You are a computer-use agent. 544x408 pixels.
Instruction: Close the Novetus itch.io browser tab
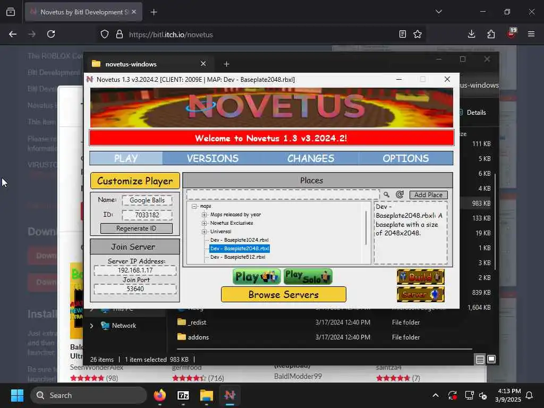(134, 12)
